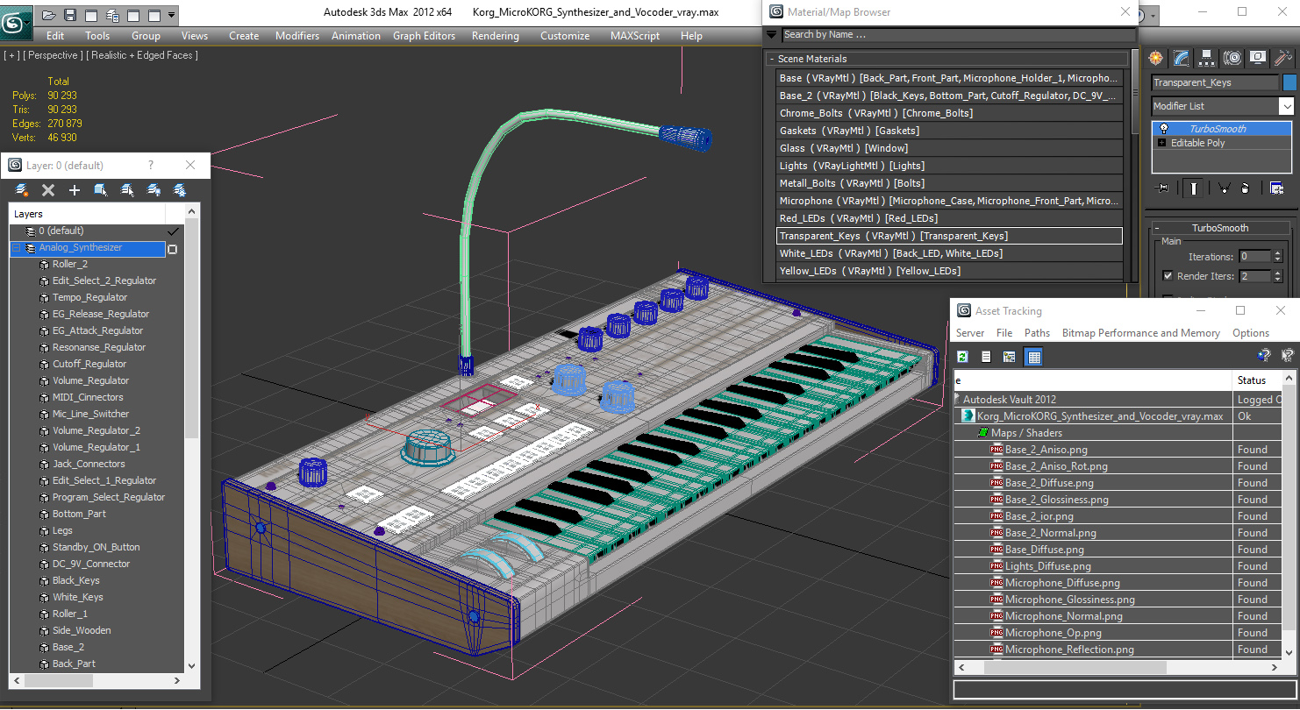Collapse the Scene Materials group
1300x710 pixels.
pyautogui.click(x=772, y=59)
